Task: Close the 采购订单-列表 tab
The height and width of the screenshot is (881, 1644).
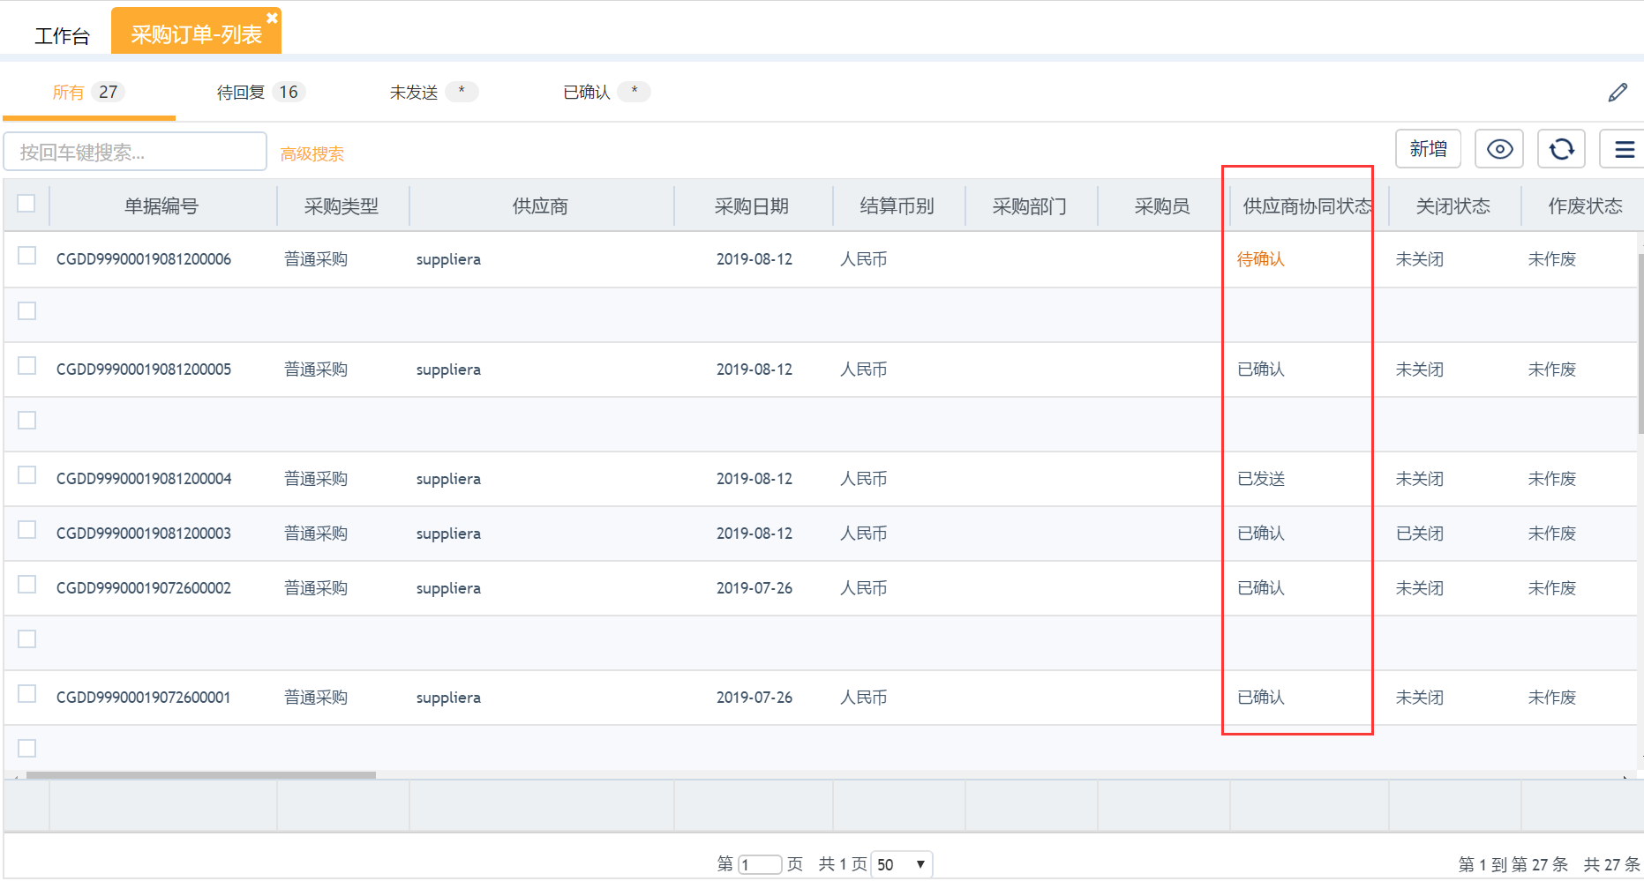Action: (272, 18)
